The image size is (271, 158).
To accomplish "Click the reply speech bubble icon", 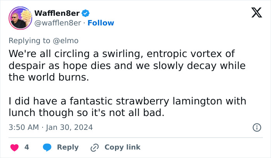I will click(x=47, y=147).
